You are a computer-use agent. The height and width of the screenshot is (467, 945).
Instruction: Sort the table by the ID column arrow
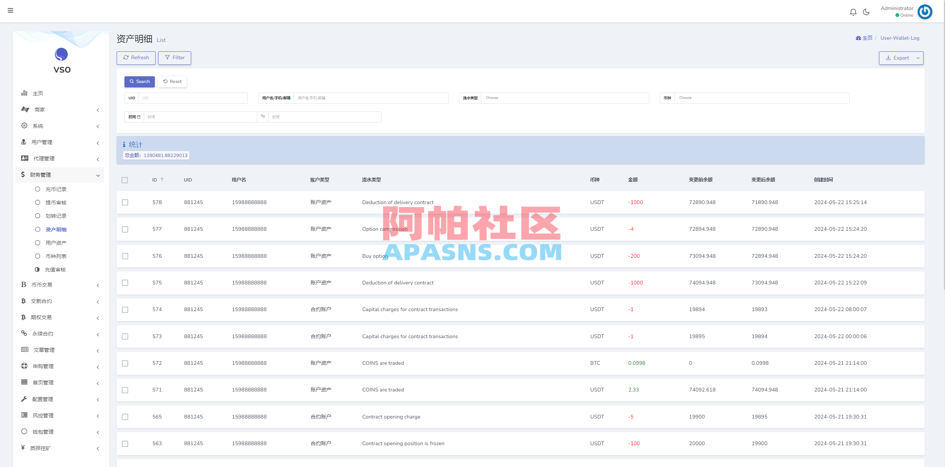pyautogui.click(x=162, y=180)
